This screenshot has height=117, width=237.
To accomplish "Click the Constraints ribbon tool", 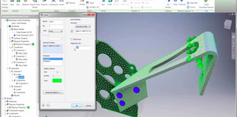I will pyautogui.click(x=53, y=3).
